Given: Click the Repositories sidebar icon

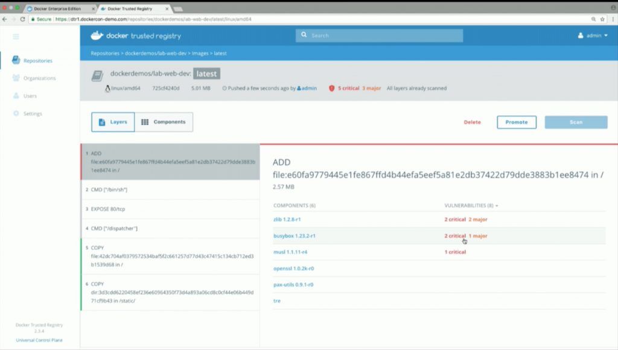Looking at the screenshot, I should coord(16,60).
